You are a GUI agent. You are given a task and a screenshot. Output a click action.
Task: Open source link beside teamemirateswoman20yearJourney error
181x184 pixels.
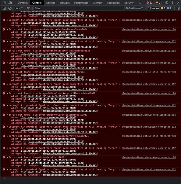click(x=149, y=136)
